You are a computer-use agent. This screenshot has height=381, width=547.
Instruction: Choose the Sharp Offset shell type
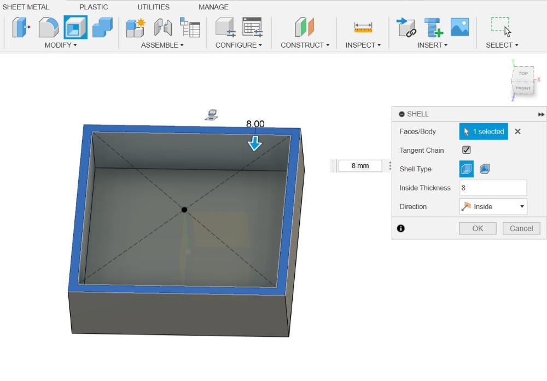click(467, 169)
